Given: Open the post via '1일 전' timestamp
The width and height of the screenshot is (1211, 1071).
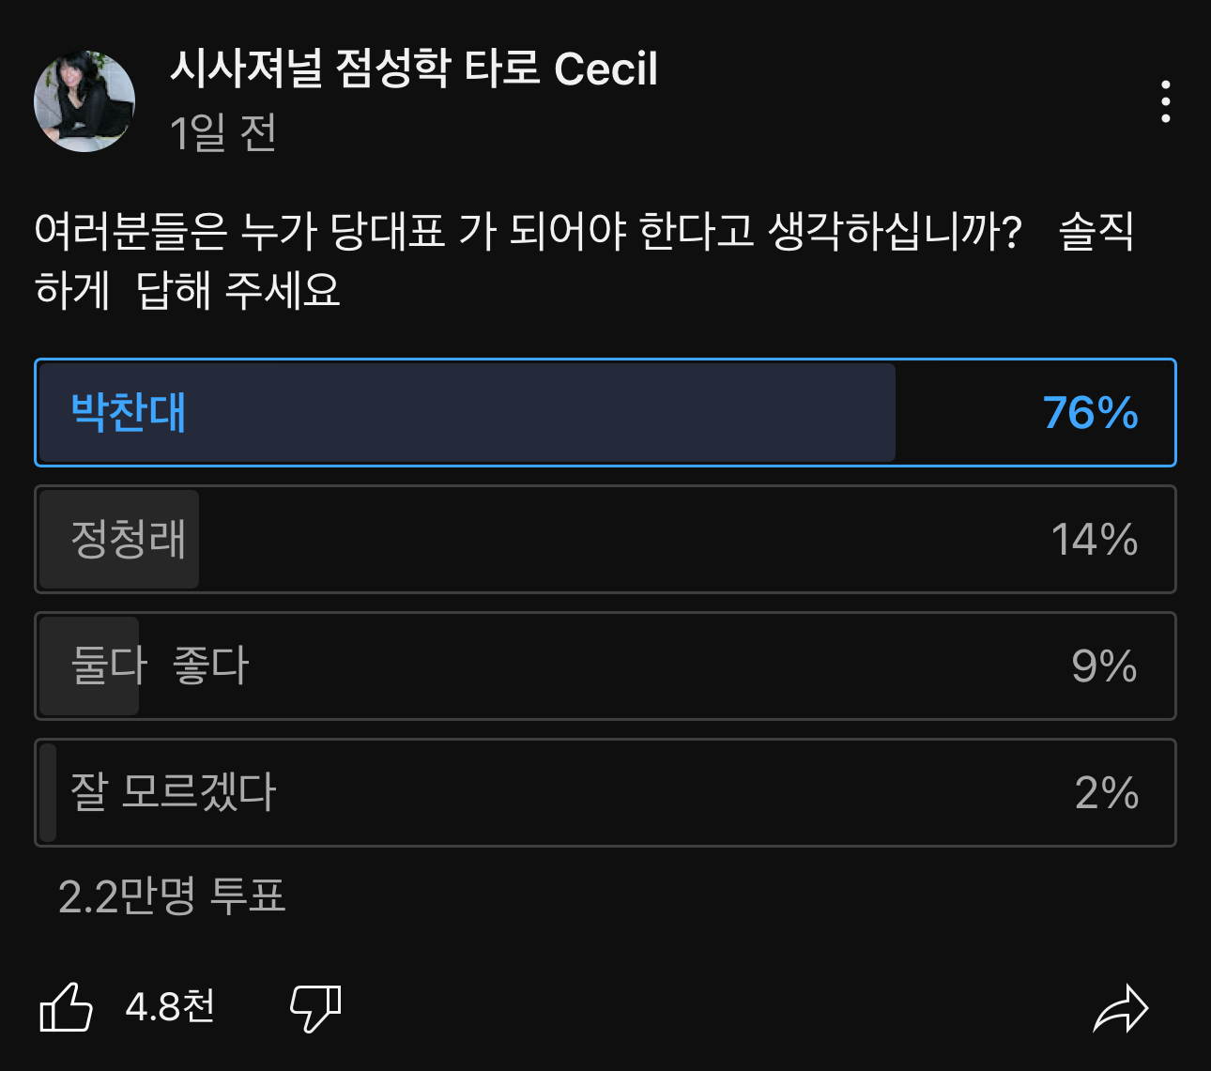Looking at the screenshot, I should tap(222, 132).
